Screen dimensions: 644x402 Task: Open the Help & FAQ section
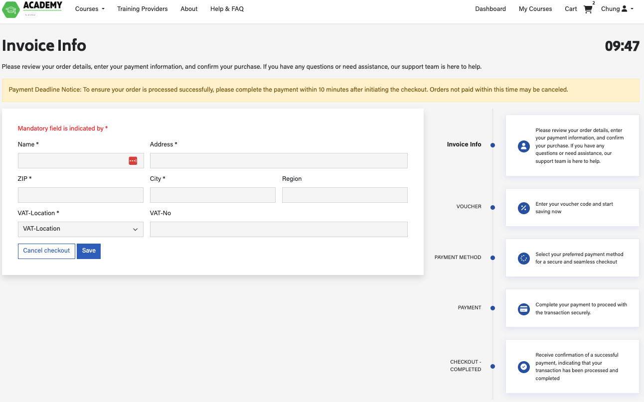pos(227,8)
